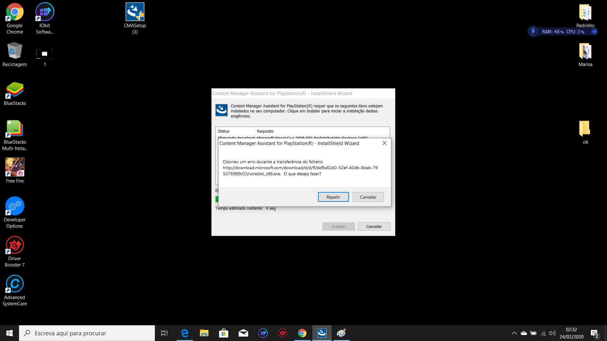Open Microsoft Store from taskbar
Image resolution: width=607 pixels, height=341 pixels.
[x=224, y=333]
